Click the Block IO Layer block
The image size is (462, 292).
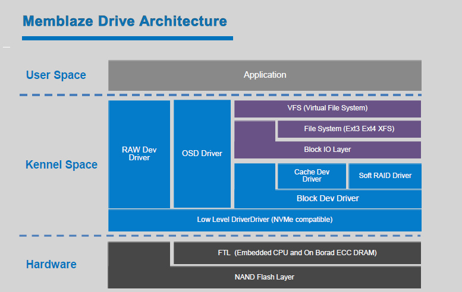[x=328, y=150]
